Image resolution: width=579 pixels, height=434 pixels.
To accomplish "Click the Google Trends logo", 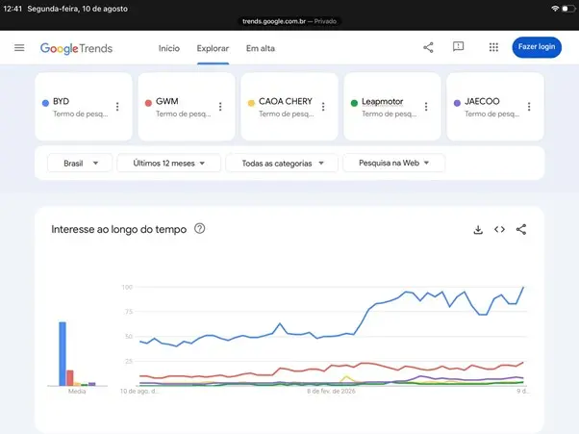I will 76,48.
